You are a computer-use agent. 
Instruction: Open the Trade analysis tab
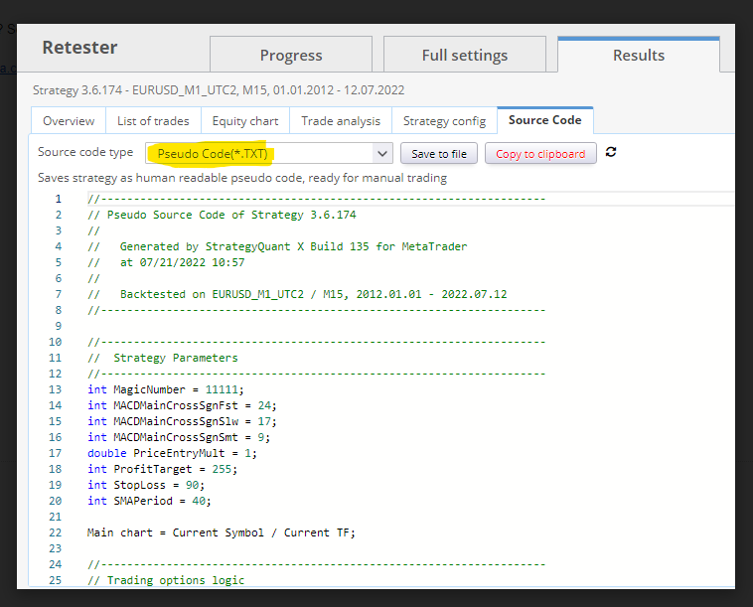341,121
